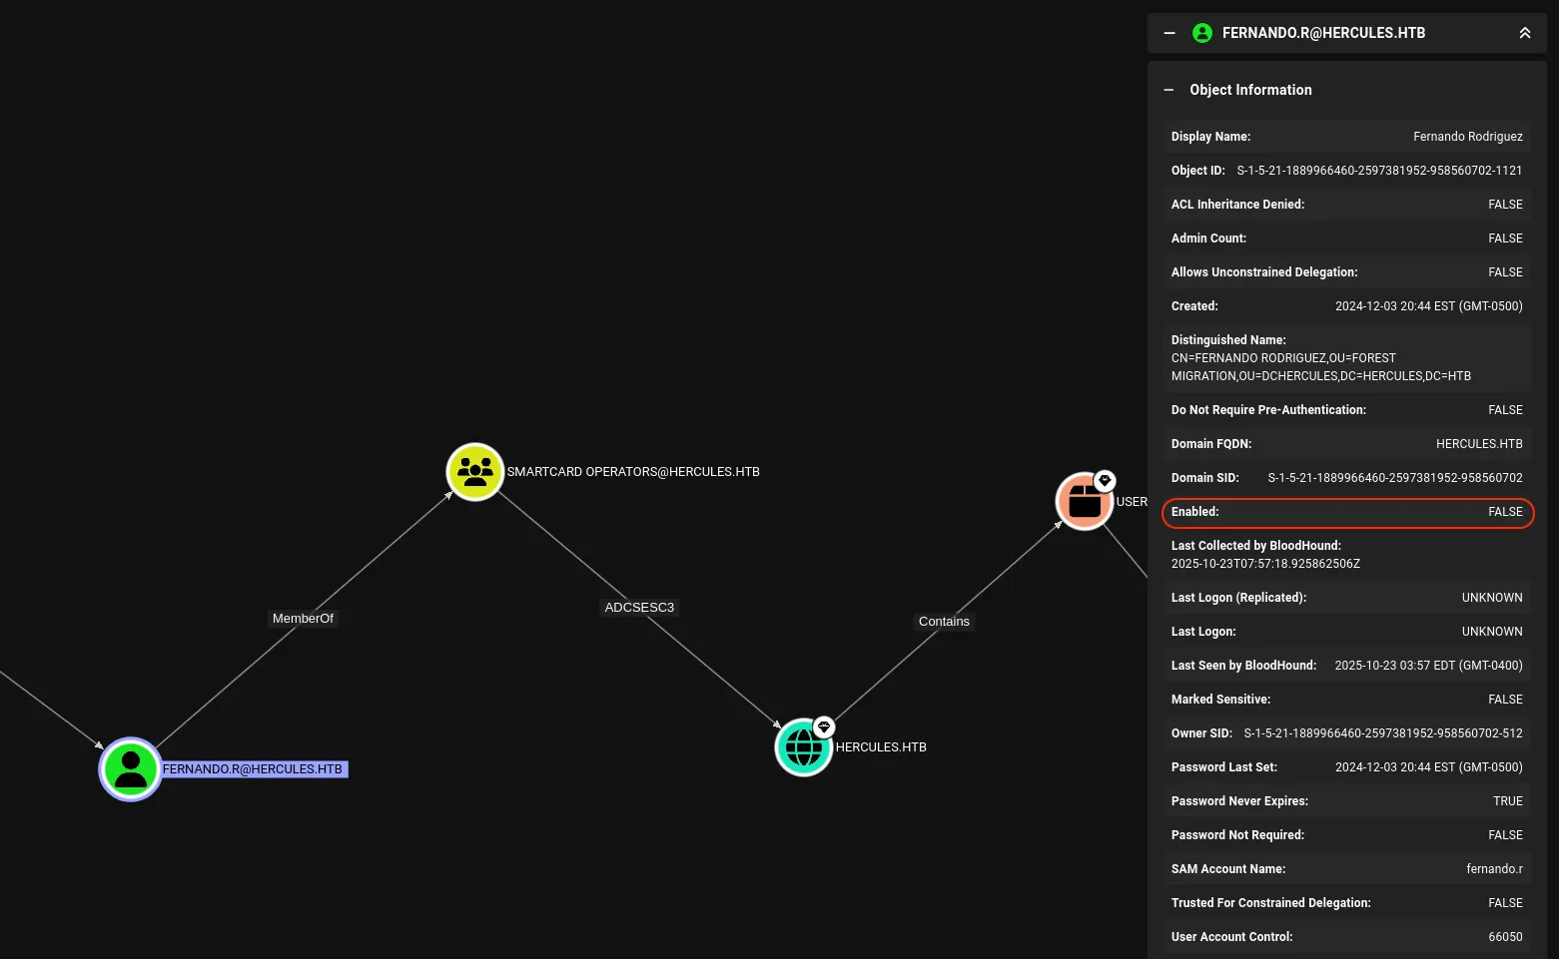1559x959 pixels.
Task: Click the Object ID SID value
Action: click(1379, 171)
